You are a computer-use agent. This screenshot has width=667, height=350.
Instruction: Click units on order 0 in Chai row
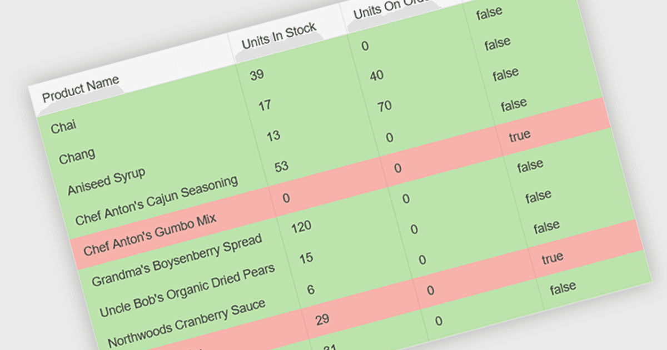(365, 46)
